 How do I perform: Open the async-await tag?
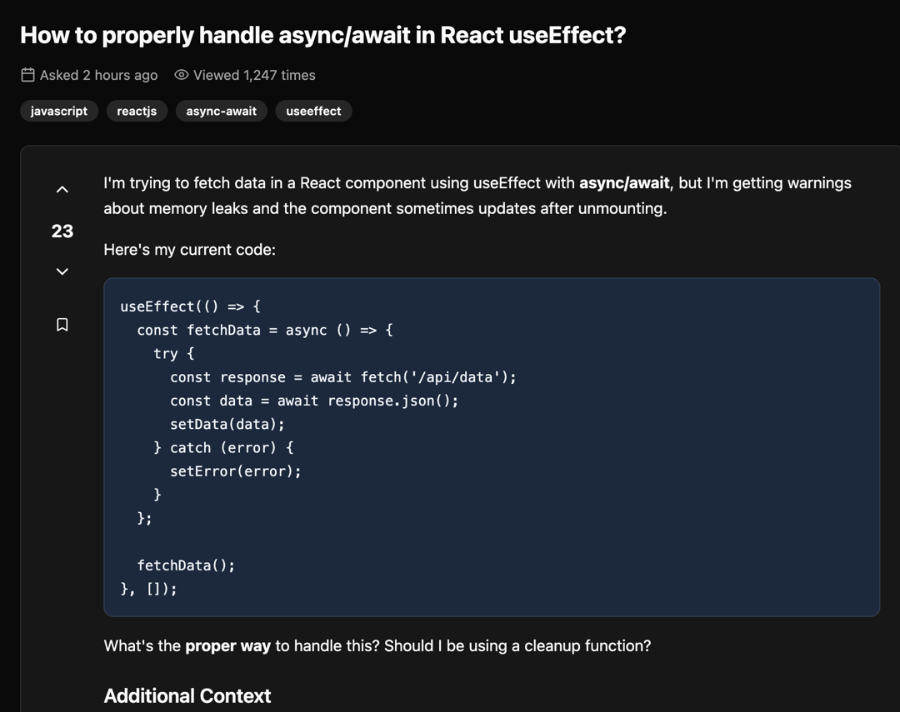pyautogui.click(x=221, y=111)
